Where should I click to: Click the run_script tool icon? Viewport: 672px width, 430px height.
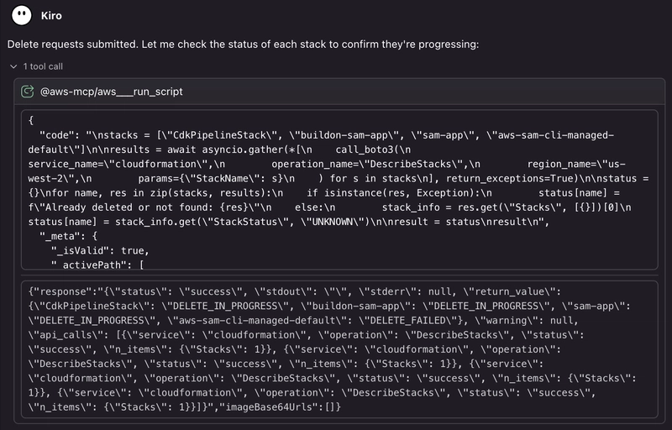[x=28, y=92]
